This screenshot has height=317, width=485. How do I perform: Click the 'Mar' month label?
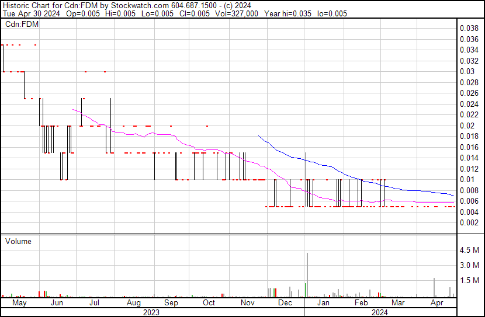click(x=398, y=302)
